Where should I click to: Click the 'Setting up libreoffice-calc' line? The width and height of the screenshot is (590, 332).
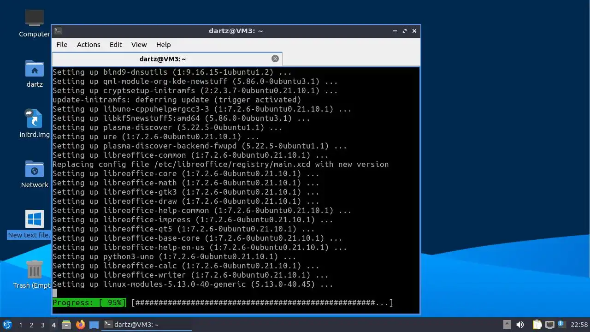186,266
